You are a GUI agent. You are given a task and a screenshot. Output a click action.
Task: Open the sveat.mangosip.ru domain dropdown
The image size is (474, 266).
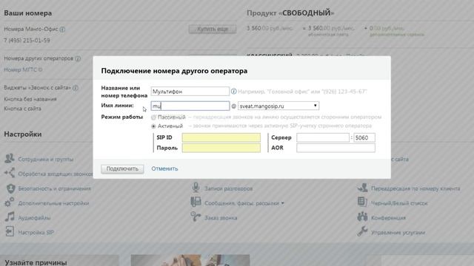278,106
